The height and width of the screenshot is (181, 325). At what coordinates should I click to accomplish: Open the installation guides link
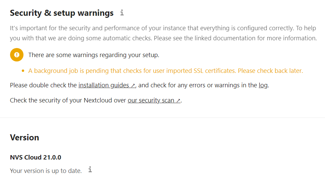click(103, 85)
